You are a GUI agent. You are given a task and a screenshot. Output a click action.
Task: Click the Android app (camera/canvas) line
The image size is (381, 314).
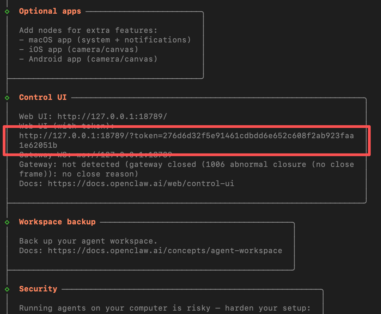[88, 59]
